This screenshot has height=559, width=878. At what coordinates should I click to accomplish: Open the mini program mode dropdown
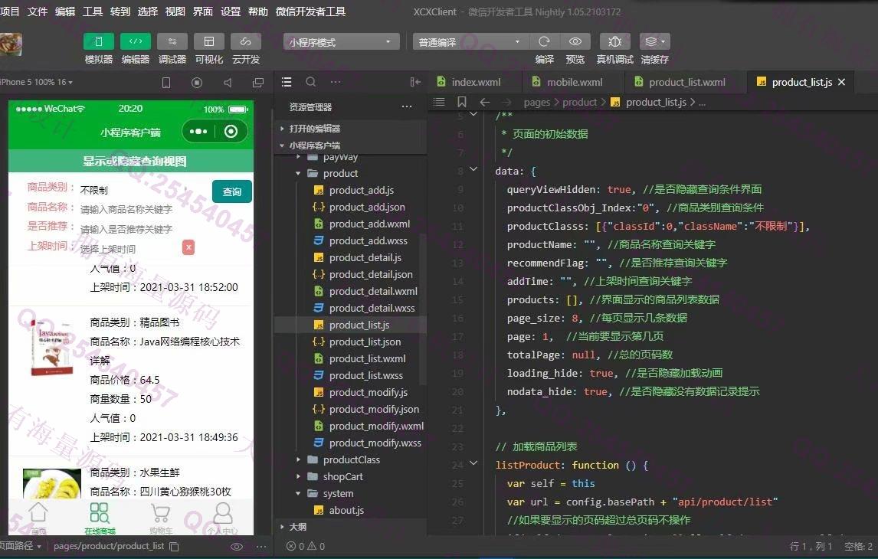coord(341,42)
